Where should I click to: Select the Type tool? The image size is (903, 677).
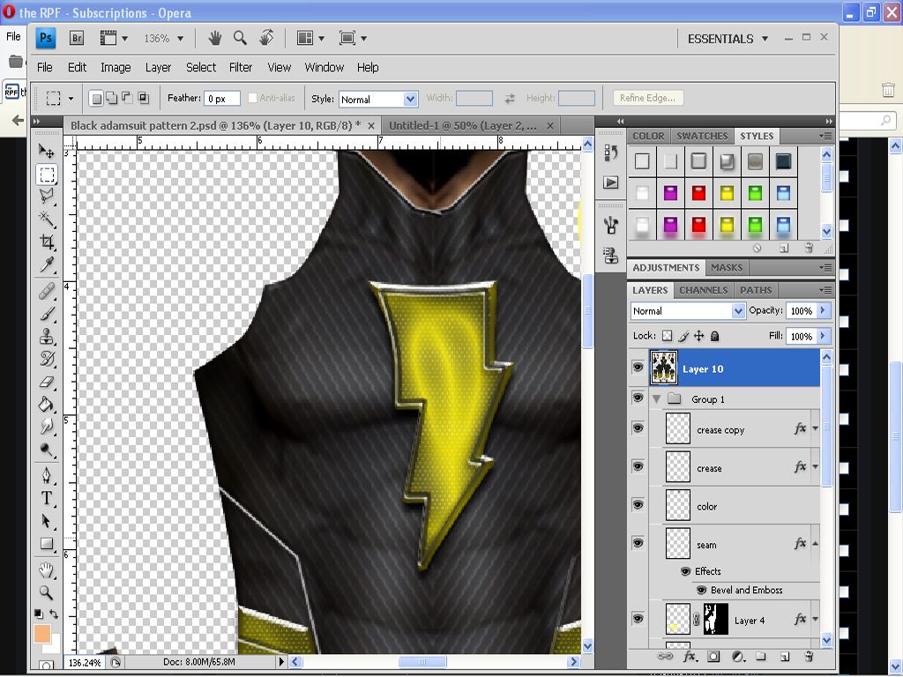point(46,499)
